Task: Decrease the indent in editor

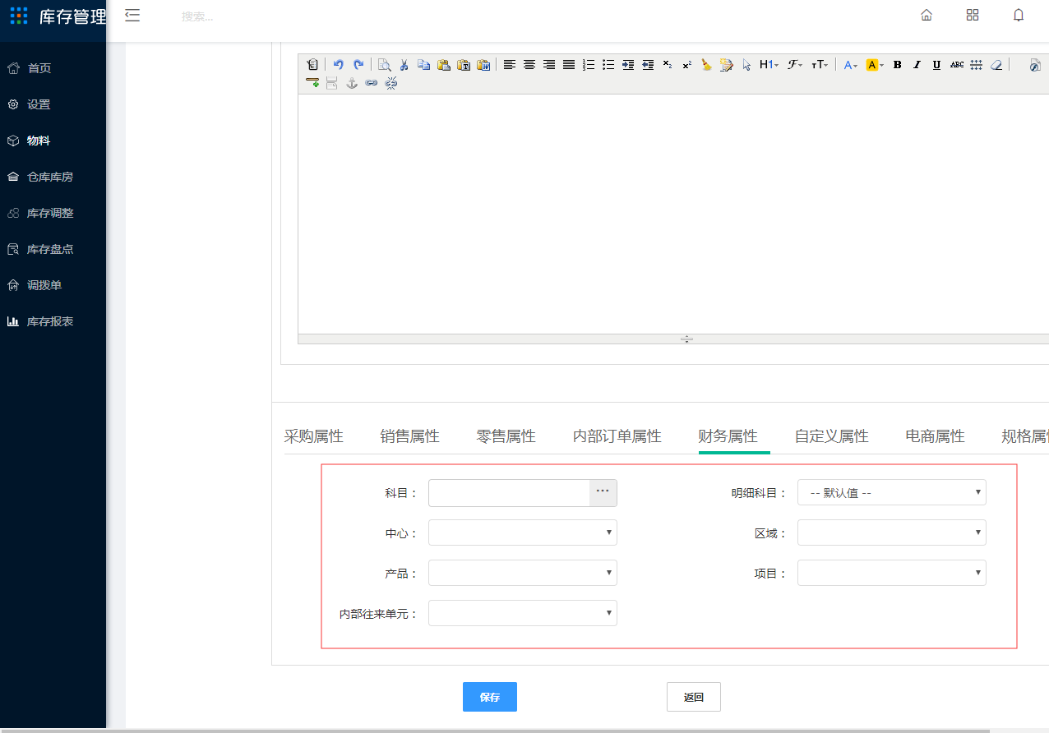Action: (x=648, y=65)
